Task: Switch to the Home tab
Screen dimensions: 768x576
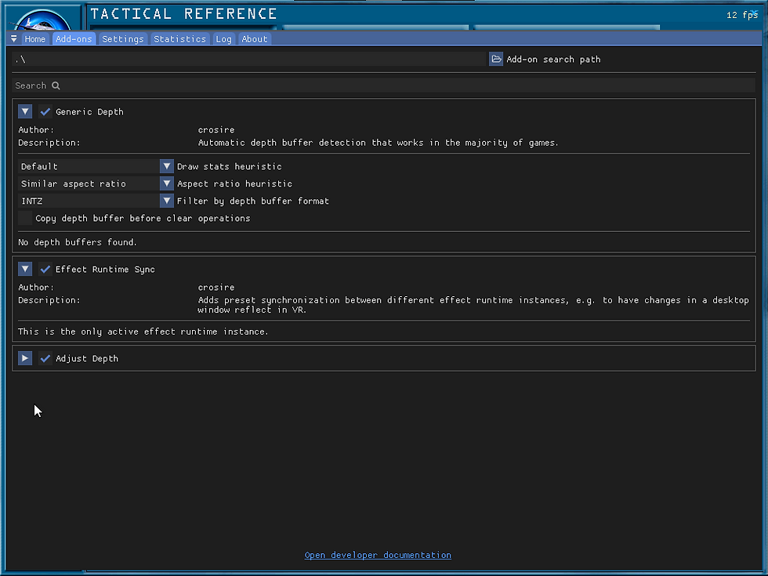Action: tap(35, 38)
